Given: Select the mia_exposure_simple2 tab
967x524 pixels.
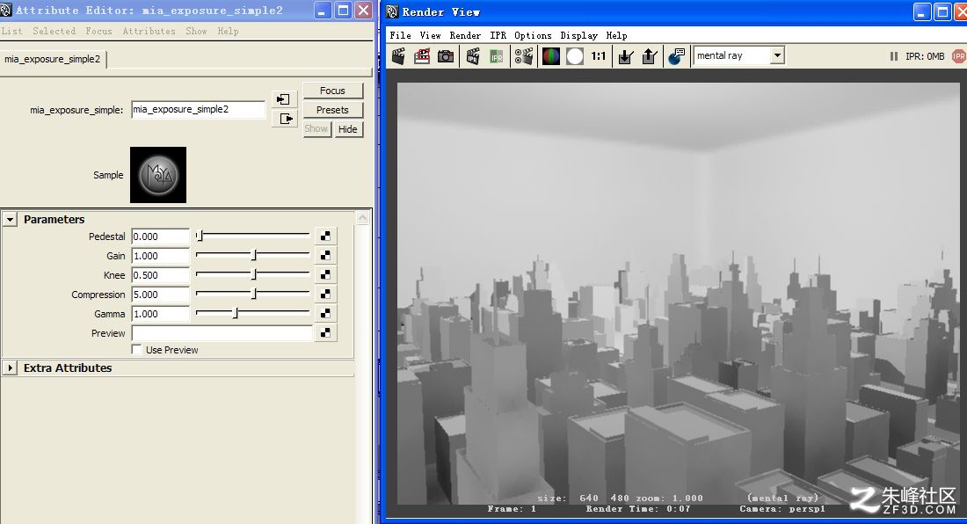Looking at the screenshot, I should [x=53, y=59].
